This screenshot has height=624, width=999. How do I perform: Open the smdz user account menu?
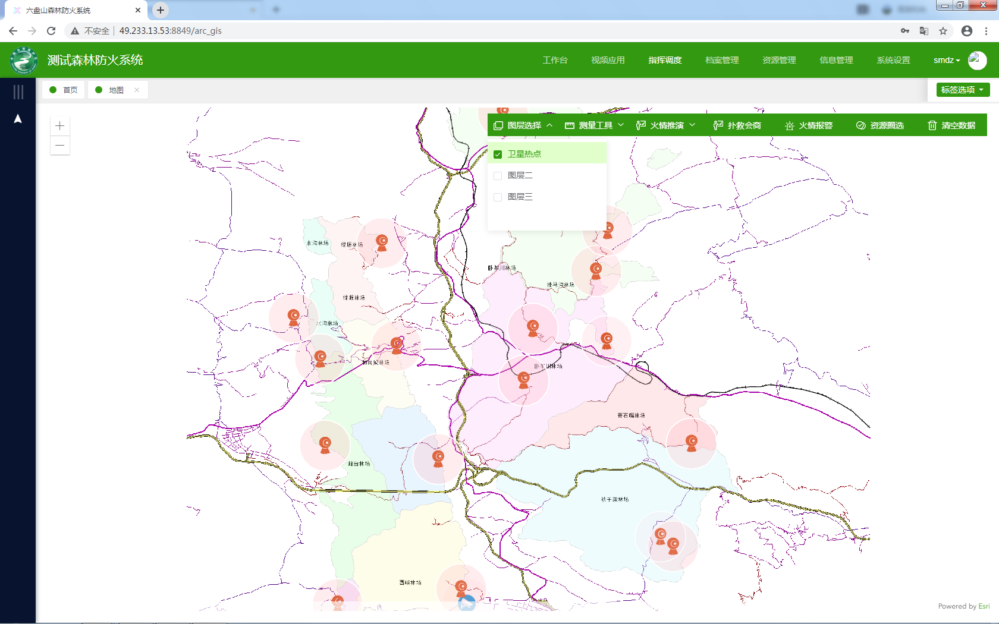947,60
